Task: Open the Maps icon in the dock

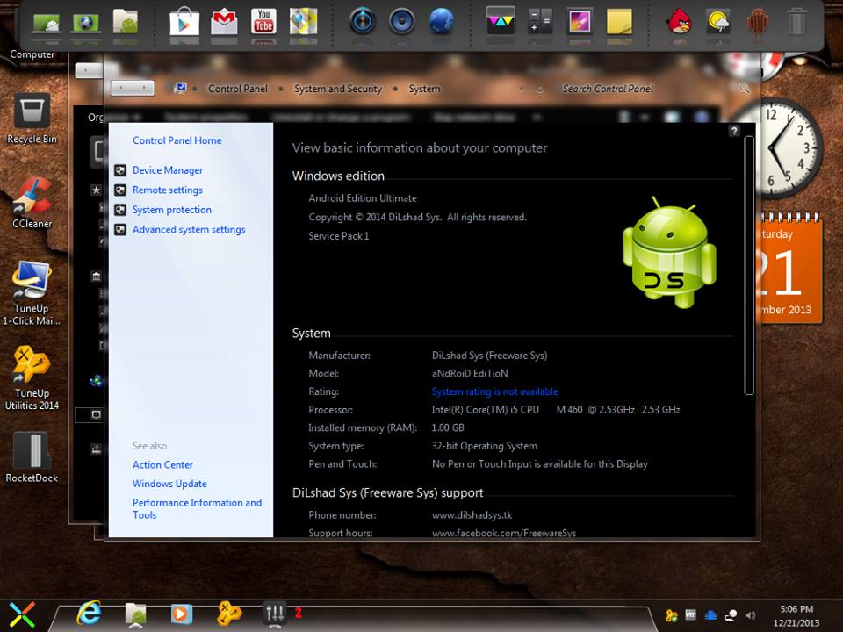Action: tap(303, 21)
